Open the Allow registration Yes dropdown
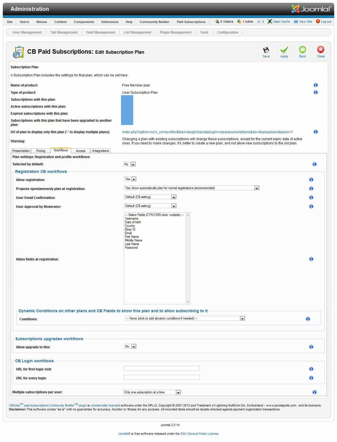The image size is (337, 442). pos(130,179)
